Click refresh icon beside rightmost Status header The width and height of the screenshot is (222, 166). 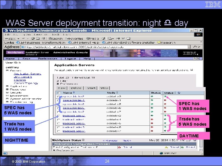(179, 93)
